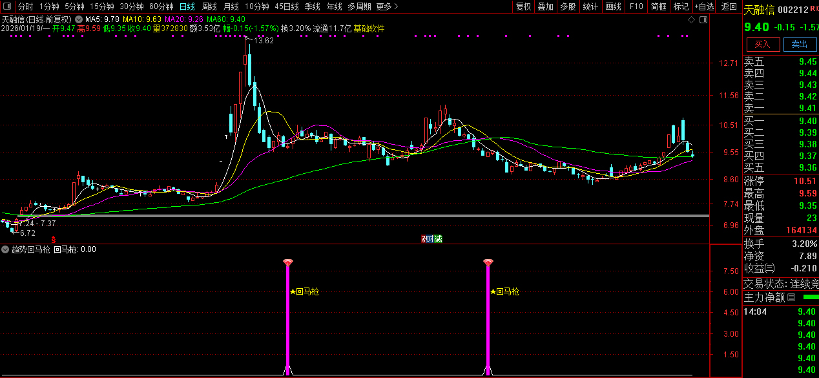819x378 pixels.
Task: Toggle the right panel icon near the diamond
Action: pos(703,20)
